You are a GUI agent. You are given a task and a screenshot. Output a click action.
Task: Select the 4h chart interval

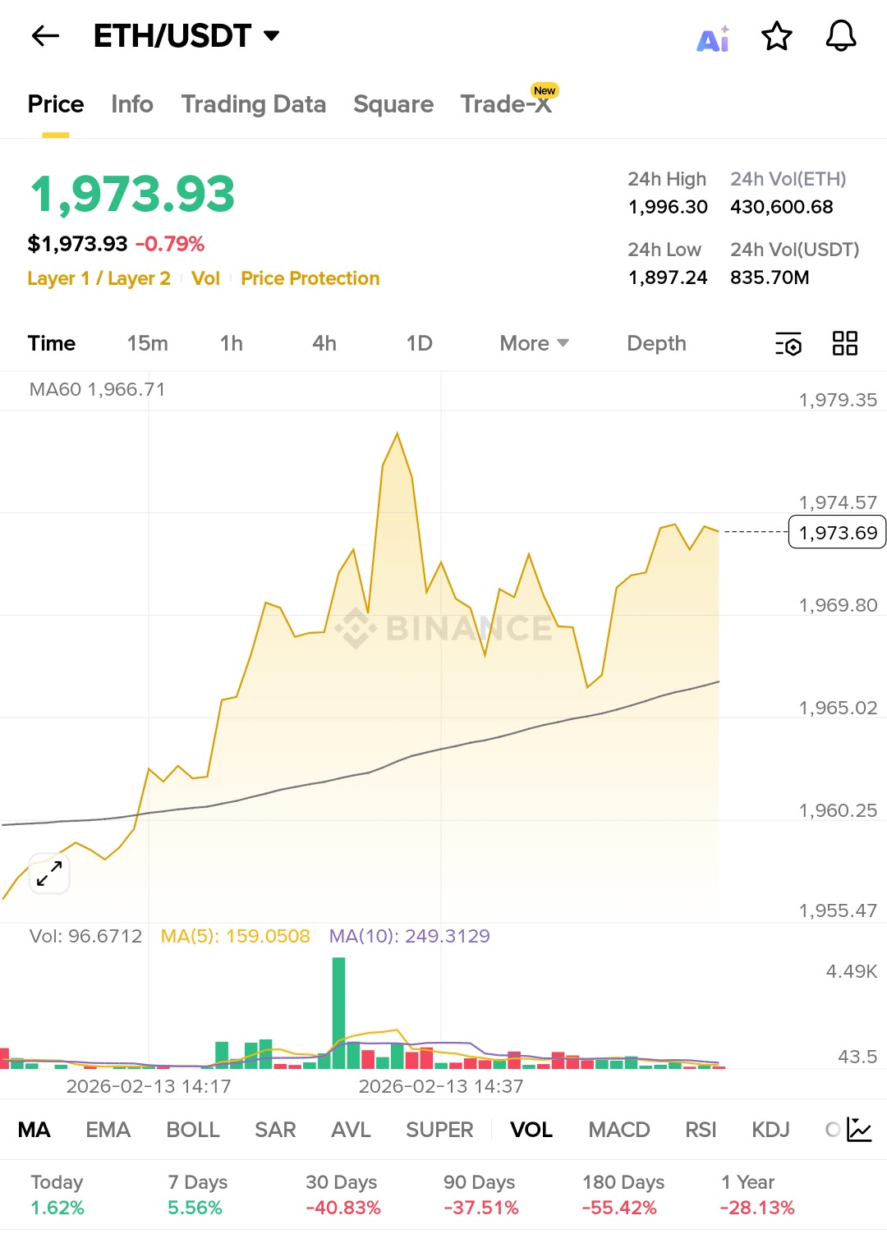[x=324, y=343]
